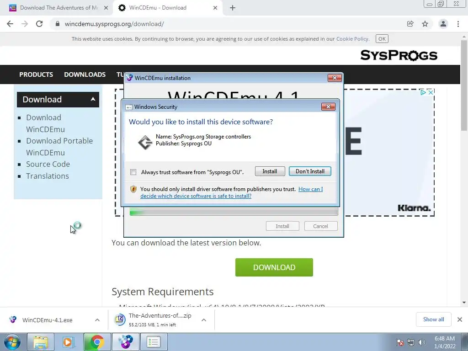This screenshot has height=351, width=468.
Task: Check Always trust software from Sysprogs OU
Action: pos(133,172)
